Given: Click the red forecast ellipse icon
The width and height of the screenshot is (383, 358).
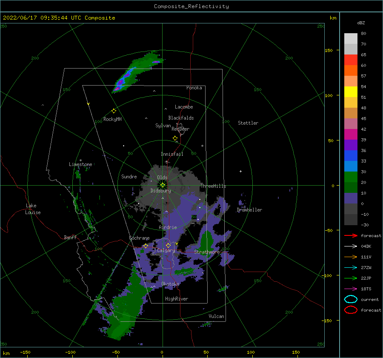Looking at the screenshot, I should [351, 310].
